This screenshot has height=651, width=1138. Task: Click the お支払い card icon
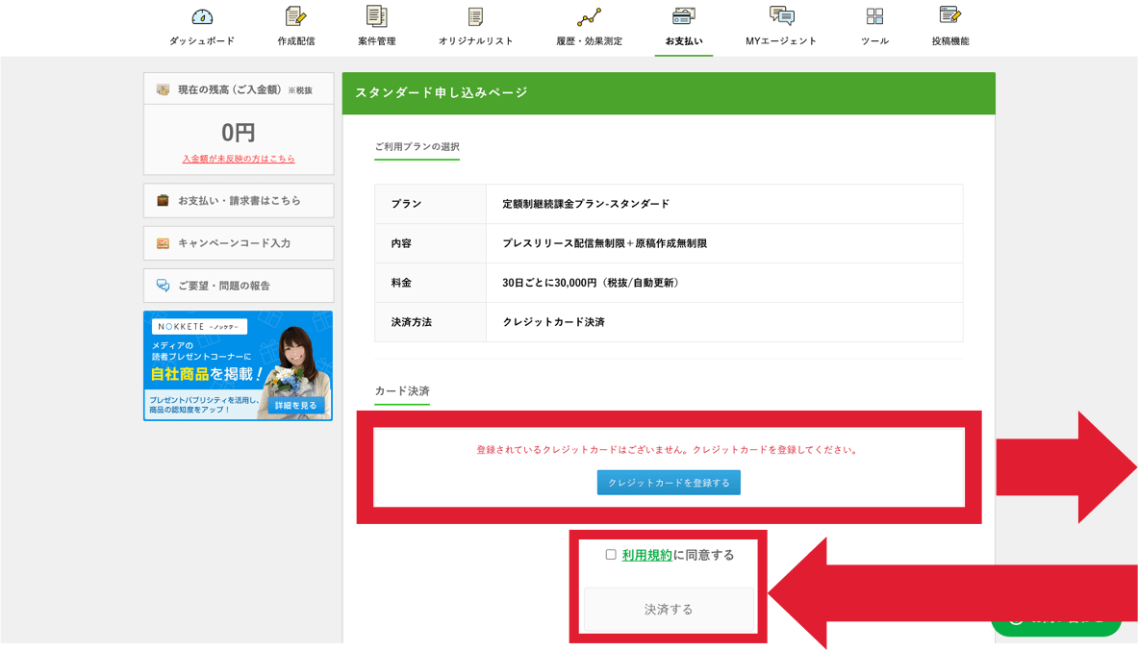coord(683,16)
